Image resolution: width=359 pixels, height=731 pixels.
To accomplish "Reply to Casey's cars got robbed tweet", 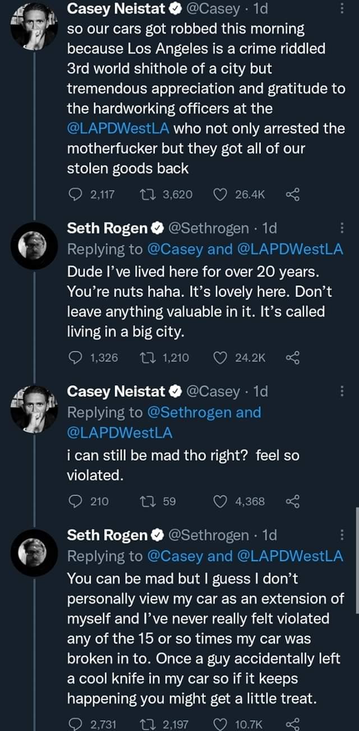I will point(74,194).
